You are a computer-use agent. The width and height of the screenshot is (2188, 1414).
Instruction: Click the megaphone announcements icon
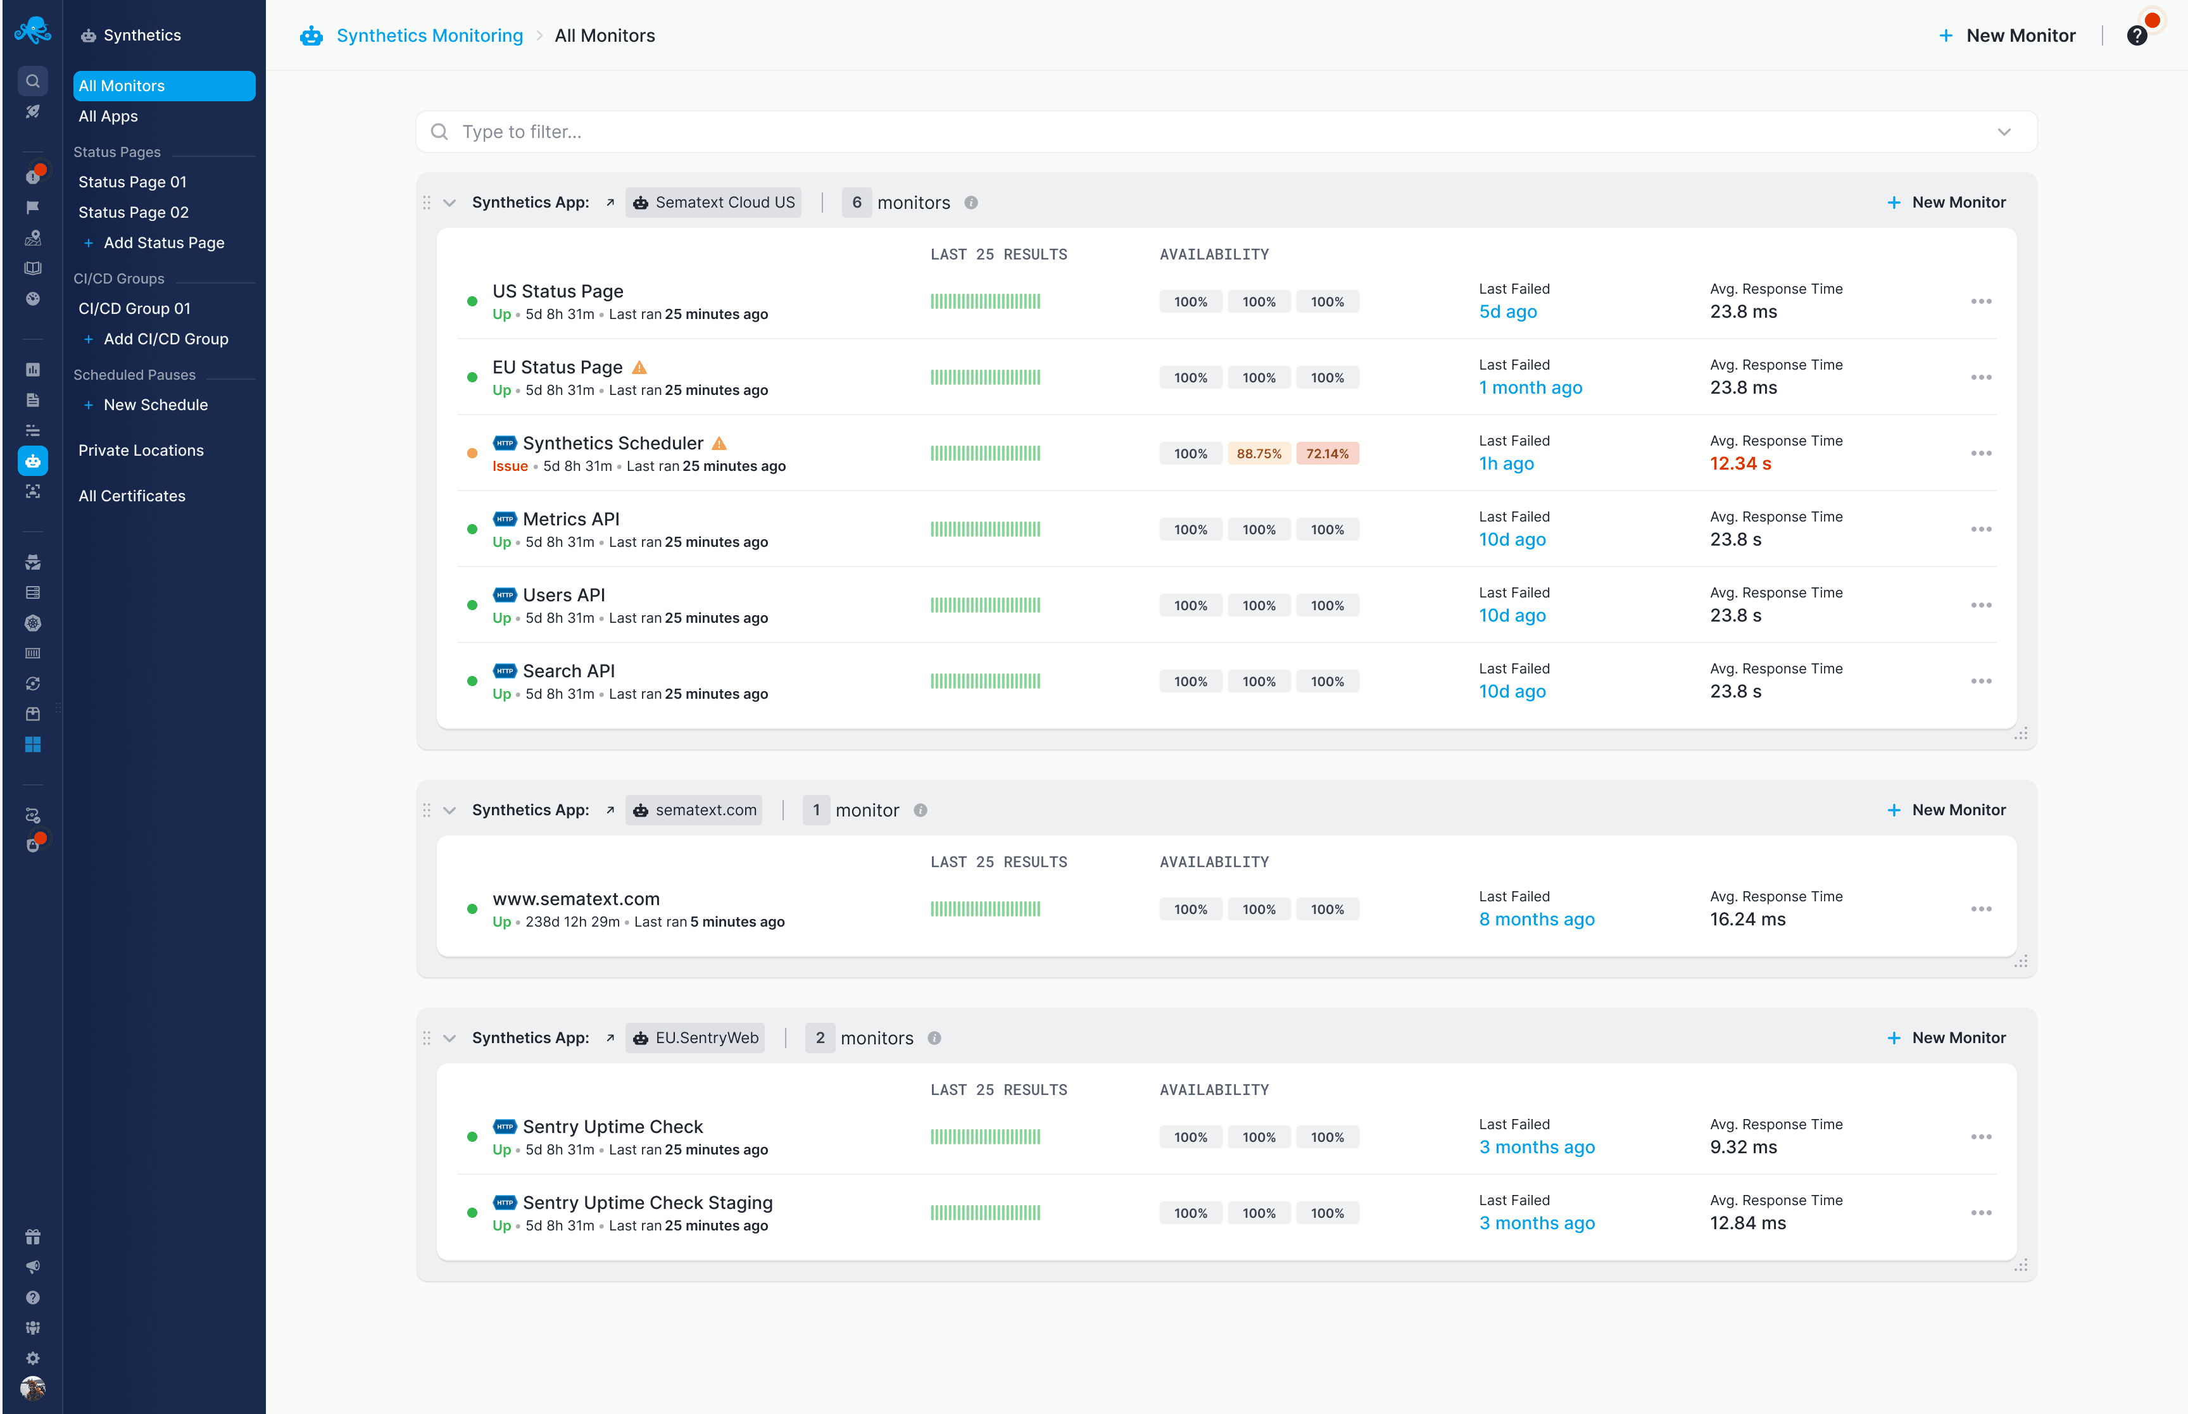point(32,1267)
